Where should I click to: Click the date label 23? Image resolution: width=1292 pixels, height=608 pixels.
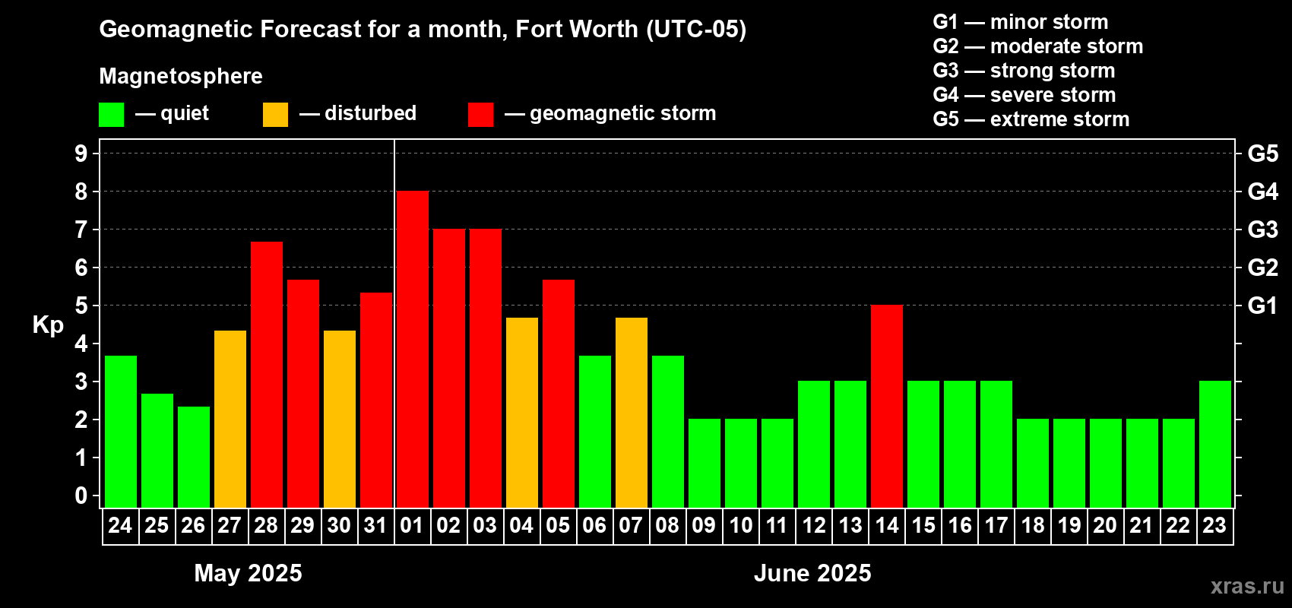pyautogui.click(x=1214, y=526)
